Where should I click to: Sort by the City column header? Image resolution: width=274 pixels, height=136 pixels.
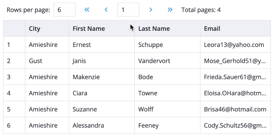click(x=47, y=29)
